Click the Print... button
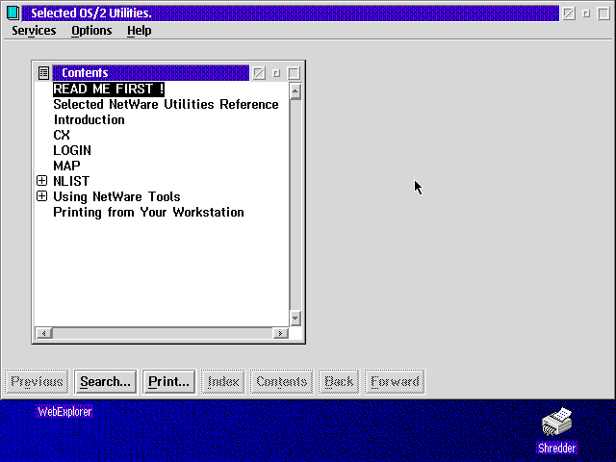This screenshot has height=462, width=616. click(x=169, y=381)
